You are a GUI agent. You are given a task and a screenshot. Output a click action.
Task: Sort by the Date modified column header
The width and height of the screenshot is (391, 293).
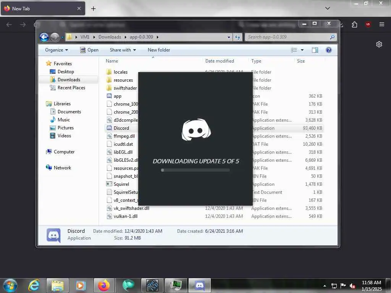click(220, 61)
